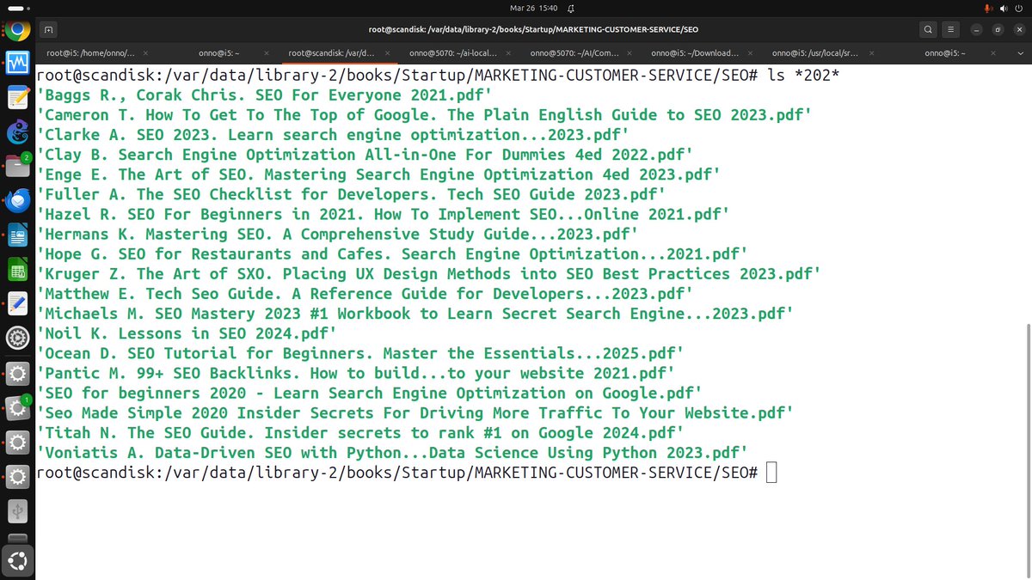This screenshot has width=1032, height=580.
Task: Click 'Noil K. Lessons in SEO 2024.pdf'
Action: [x=187, y=333]
